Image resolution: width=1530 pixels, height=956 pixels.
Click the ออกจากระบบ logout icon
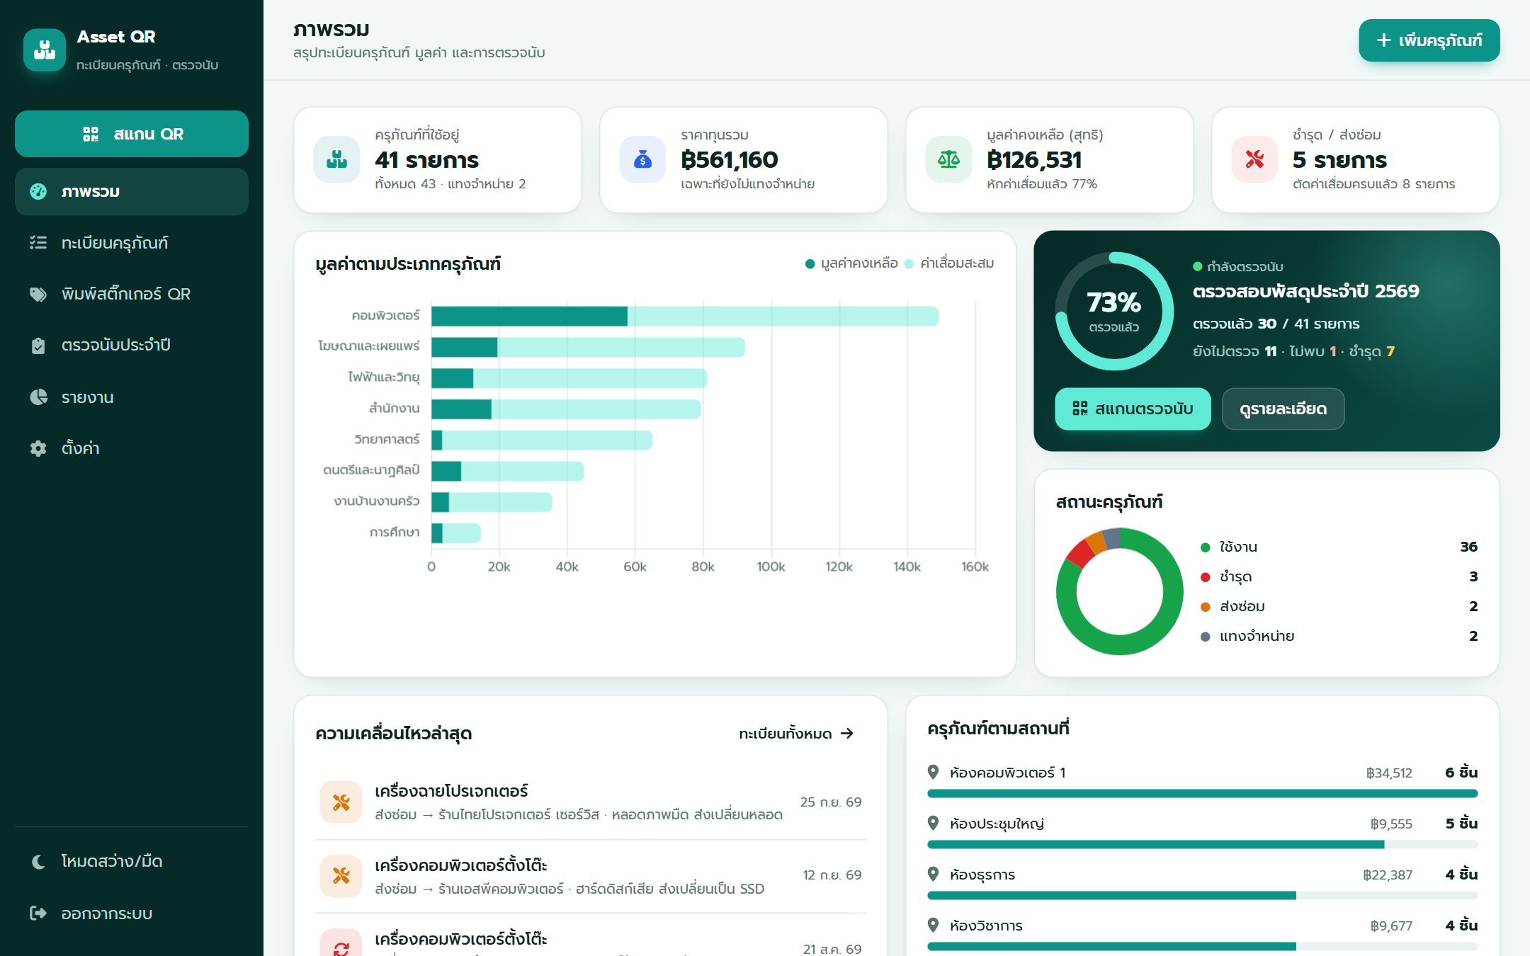[x=38, y=913]
